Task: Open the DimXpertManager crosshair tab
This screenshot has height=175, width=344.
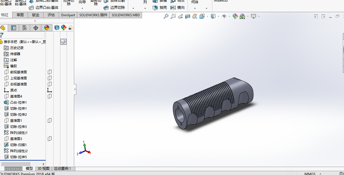Action: pos(35,28)
